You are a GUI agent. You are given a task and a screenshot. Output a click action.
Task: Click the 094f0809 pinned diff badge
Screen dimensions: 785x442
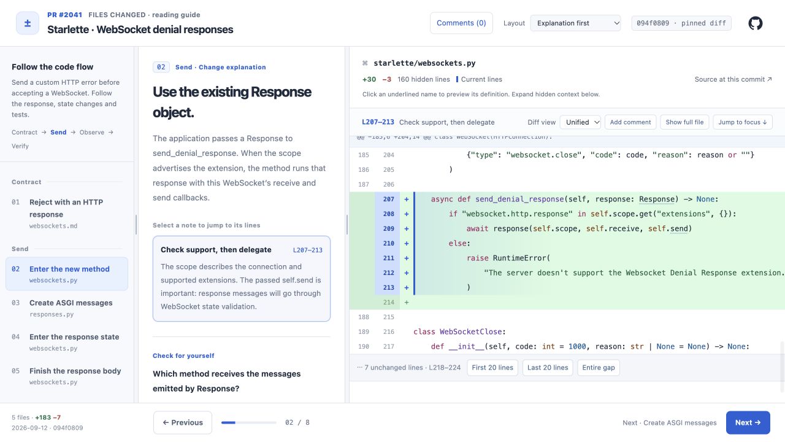tap(681, 23)
